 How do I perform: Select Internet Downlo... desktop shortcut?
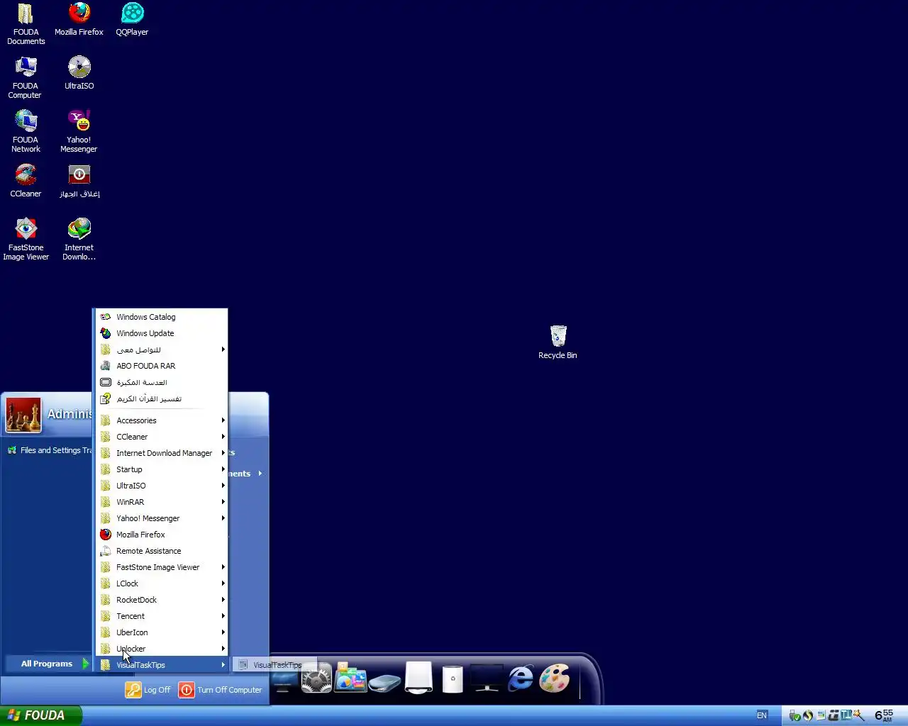79,240
